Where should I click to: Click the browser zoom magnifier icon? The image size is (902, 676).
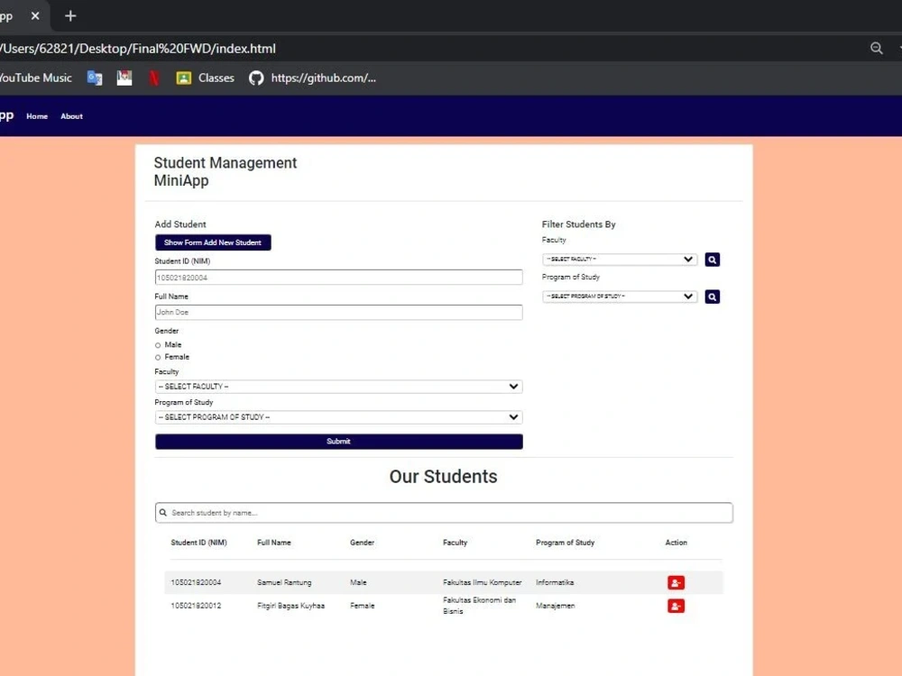coord(876,49)
